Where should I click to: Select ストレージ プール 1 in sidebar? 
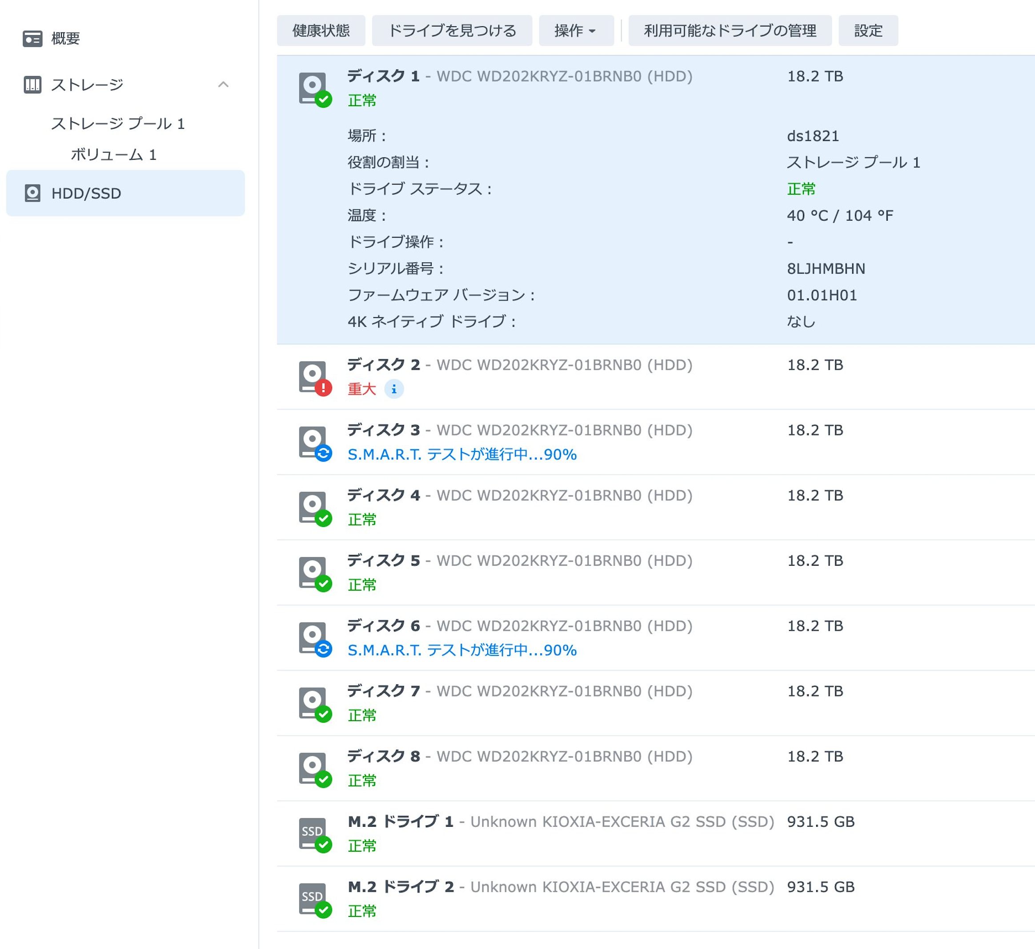tap(117, 124)
